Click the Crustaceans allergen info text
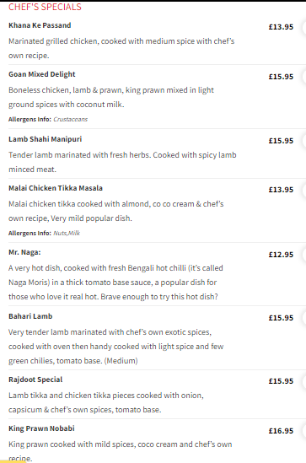The width and height of the screenshot is (306, 463). [71, 119]
